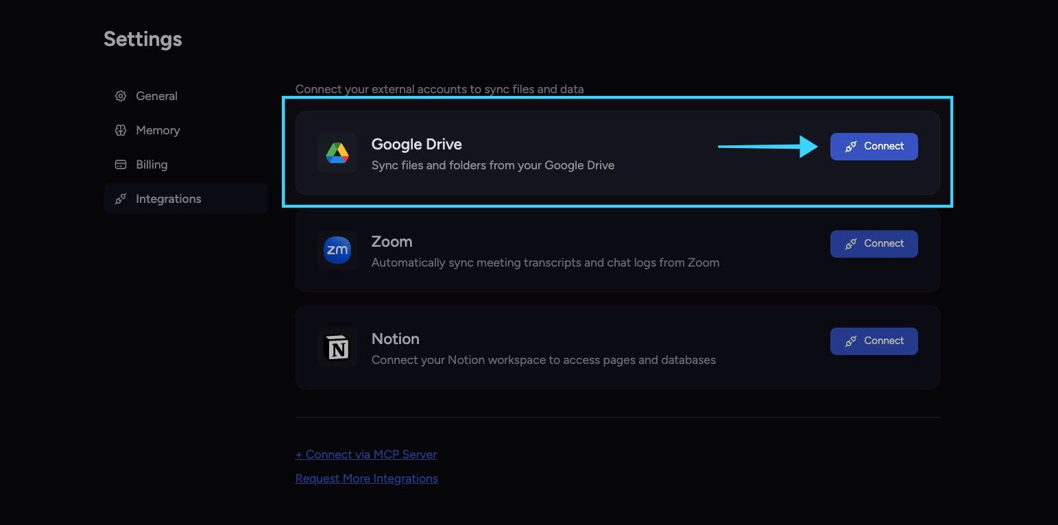
Task: Click the plug icon beside Integrations
Action: coord(121,199)
